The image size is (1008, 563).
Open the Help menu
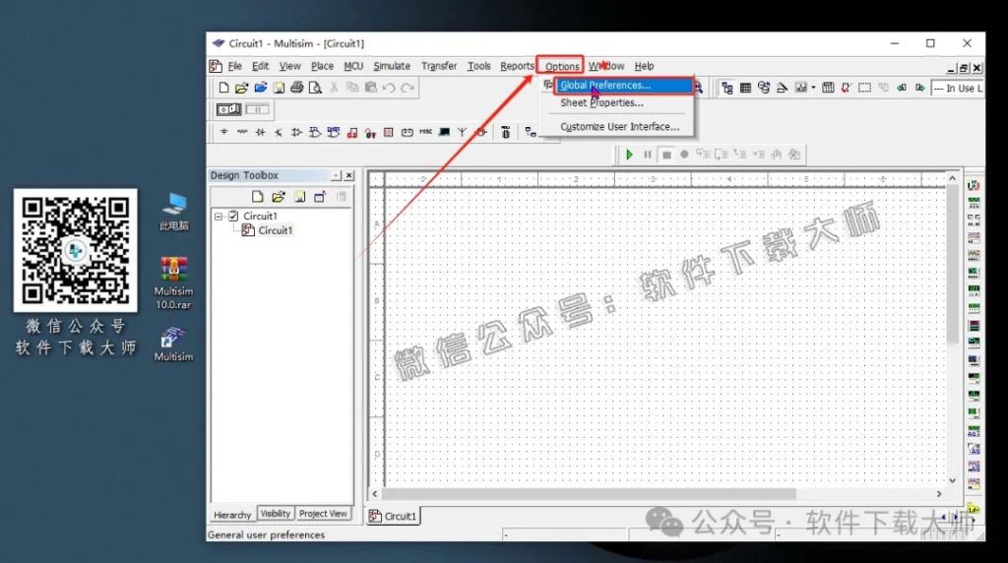(x=644, y=66)
